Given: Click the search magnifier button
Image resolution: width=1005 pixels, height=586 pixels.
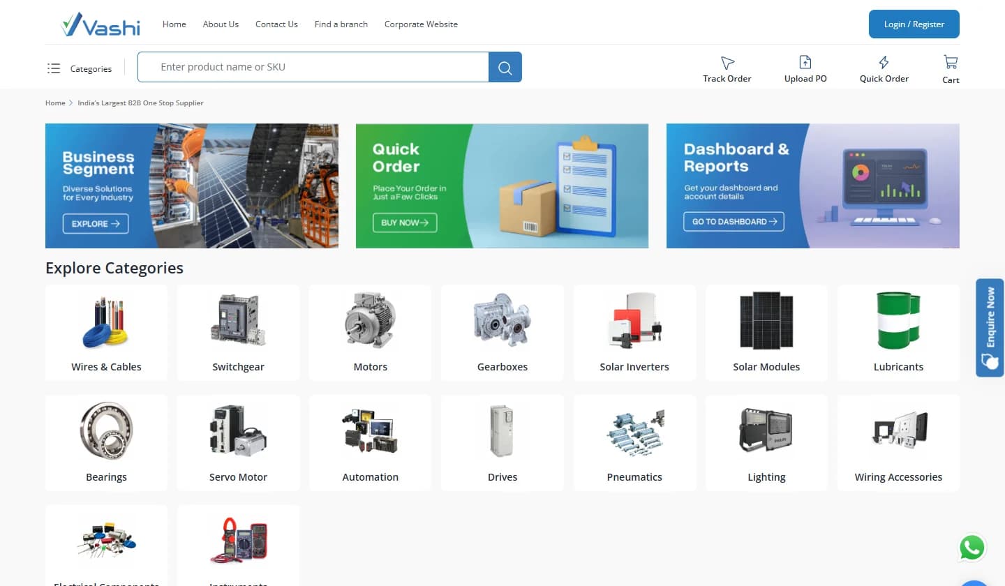Looking at the screenshot, I should point(505,67).
